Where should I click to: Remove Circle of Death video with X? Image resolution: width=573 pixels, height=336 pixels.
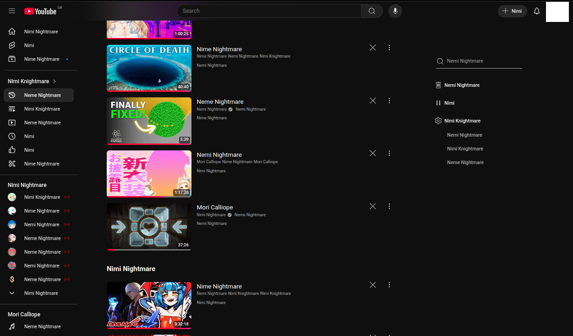pos(373,48)
